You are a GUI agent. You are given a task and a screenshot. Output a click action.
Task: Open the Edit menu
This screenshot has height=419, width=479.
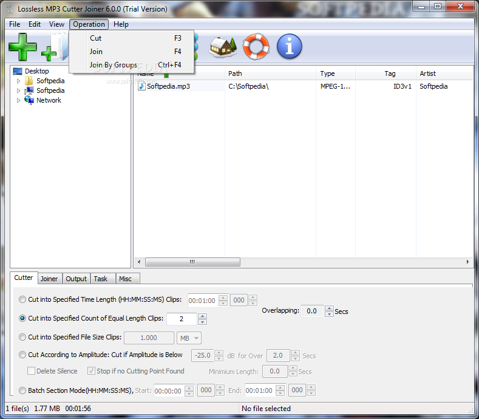coord(35,24)
